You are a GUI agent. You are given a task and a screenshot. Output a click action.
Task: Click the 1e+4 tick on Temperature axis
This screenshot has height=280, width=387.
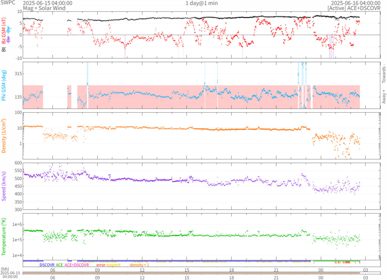[x=17, y=255]
